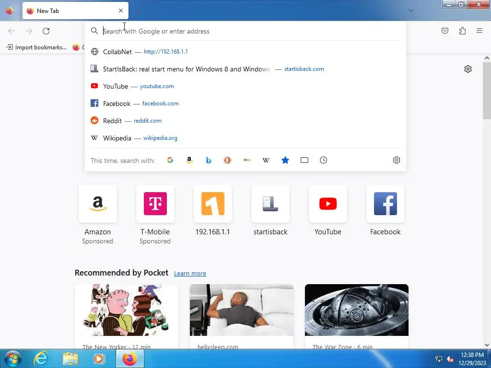Select the CollabNet 192.168.1.1 suggestion

(245, 52)
